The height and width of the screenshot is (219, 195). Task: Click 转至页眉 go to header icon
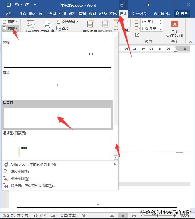point(91,24)
